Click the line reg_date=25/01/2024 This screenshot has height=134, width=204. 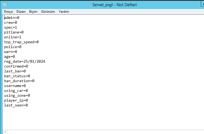click(25, 62)
